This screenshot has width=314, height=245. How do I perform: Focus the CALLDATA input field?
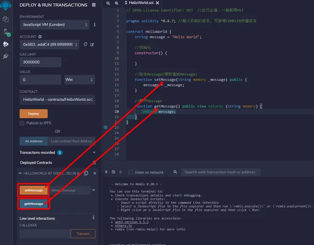[45, 234]
